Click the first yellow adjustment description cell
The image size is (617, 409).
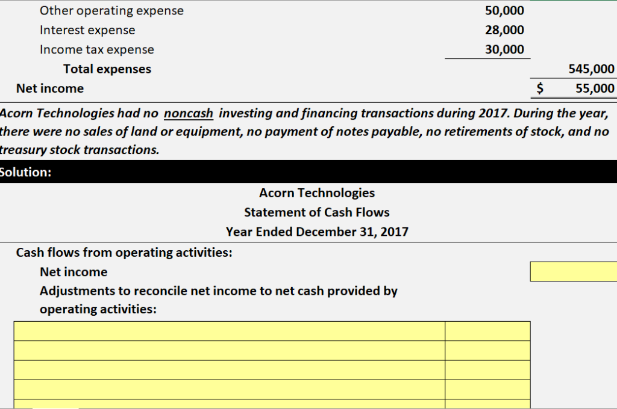(x=229, y=331)
